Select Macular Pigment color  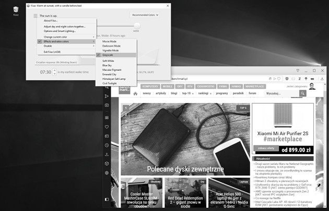tap(116, 70)
